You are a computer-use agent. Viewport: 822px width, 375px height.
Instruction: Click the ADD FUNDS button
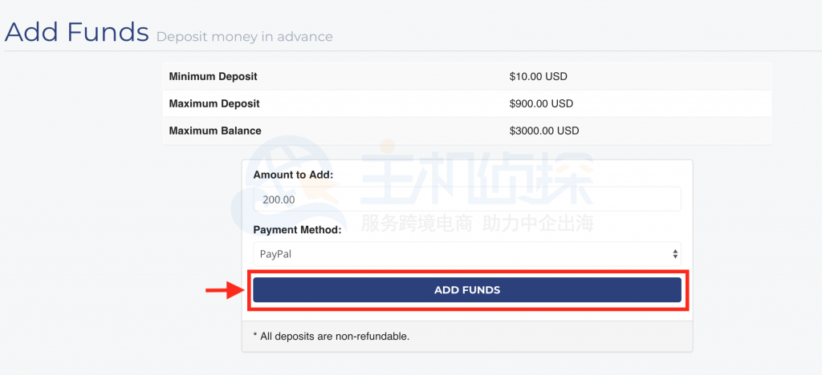(466, 290)
